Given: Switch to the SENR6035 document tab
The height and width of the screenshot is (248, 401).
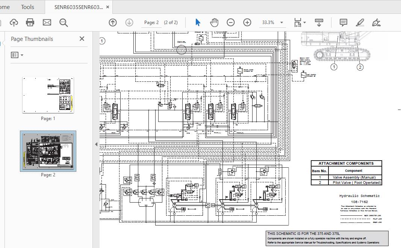Looking at the screenshot, I should (x=78, y=7).
